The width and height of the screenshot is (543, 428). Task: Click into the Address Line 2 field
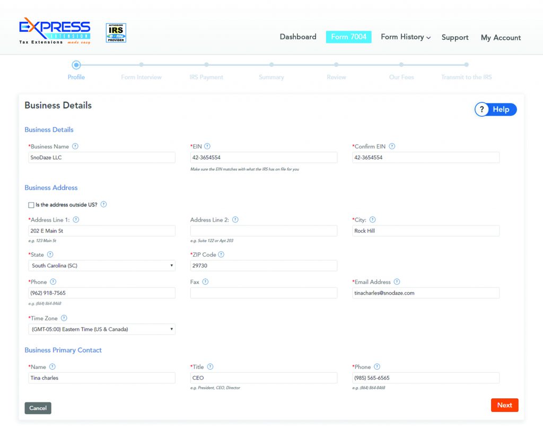click(x=264, y=231)
